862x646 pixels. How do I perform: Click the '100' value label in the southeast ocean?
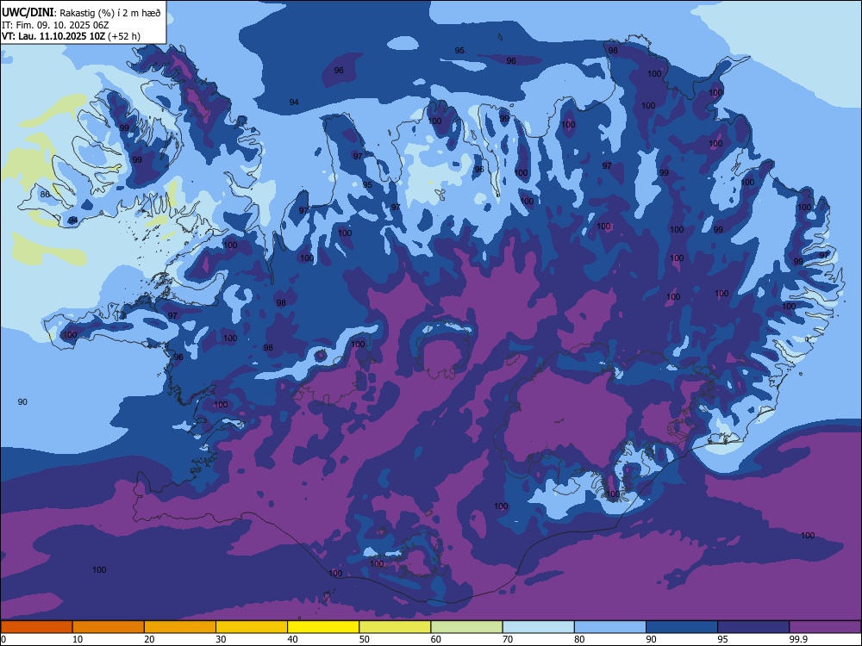click(808, 536)
